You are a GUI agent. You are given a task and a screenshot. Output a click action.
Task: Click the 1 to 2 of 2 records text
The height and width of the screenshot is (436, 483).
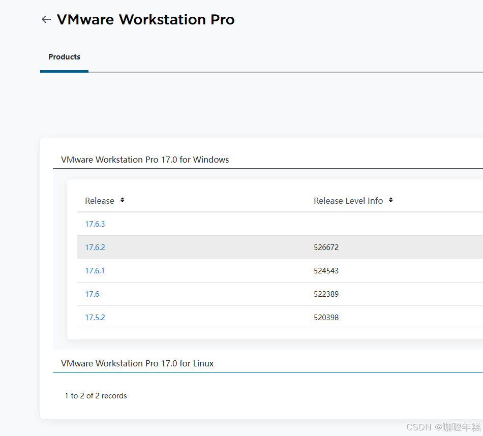pos(96,396)
